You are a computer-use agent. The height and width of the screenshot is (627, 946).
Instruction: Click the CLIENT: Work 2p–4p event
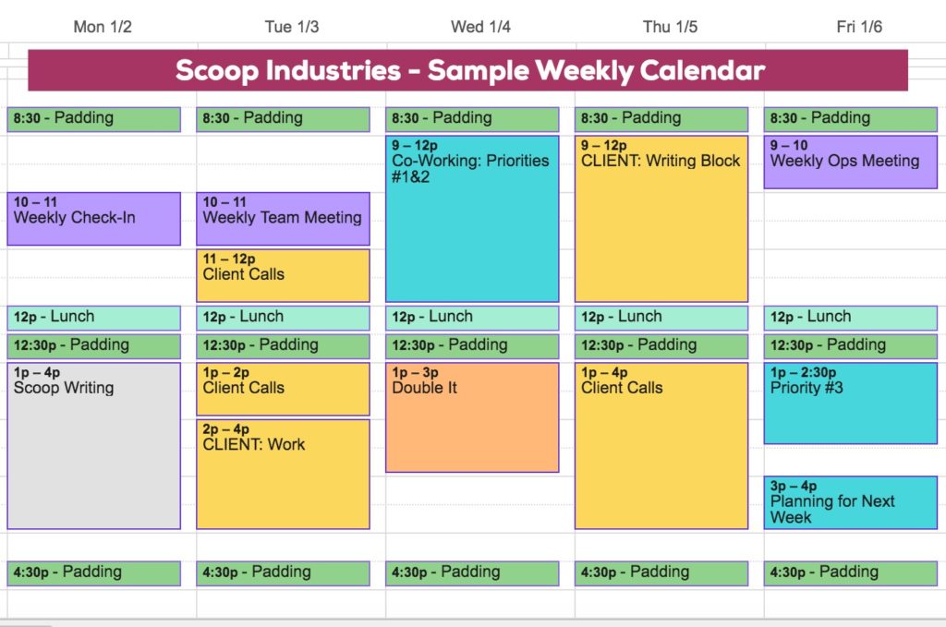[x=283, y=474]
